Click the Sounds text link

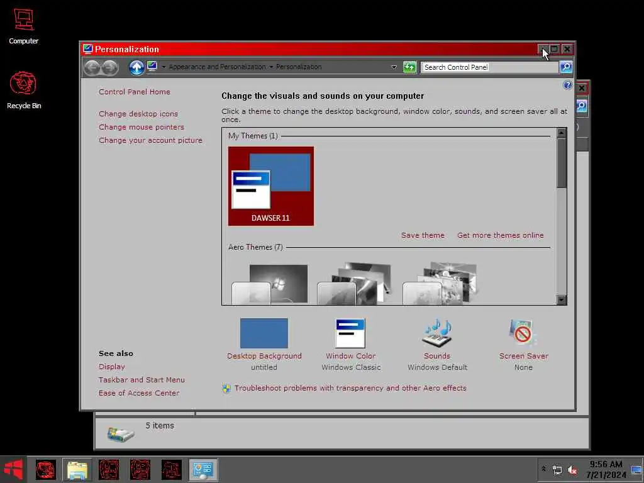pyautogui.click(x=437, y=356)
